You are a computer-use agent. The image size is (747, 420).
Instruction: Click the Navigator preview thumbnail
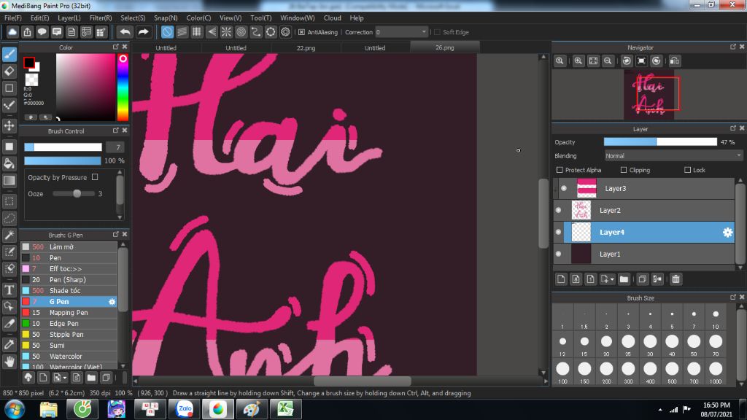pyautogui.click(x=650, y=95)
